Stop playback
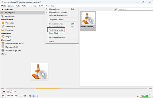153x98 pixels. (12, 95)
